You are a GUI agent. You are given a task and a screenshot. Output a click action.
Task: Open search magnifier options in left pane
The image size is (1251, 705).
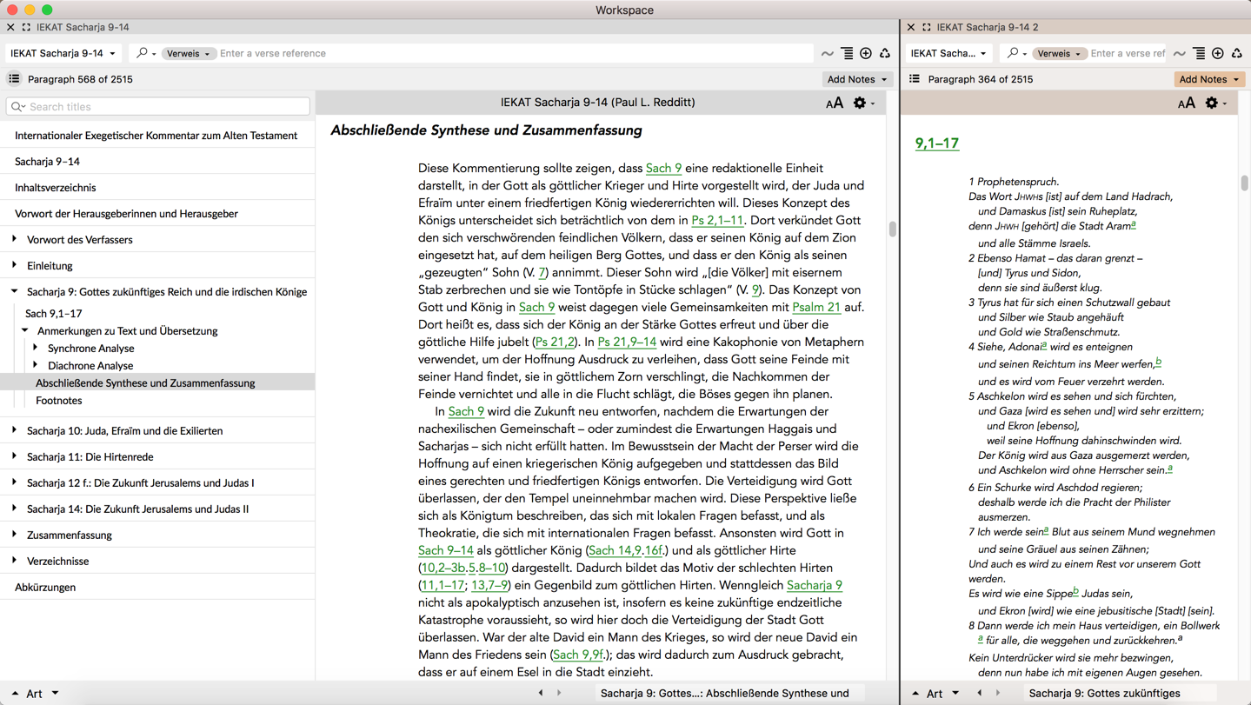pyautogui.click(x=145, y=53)
